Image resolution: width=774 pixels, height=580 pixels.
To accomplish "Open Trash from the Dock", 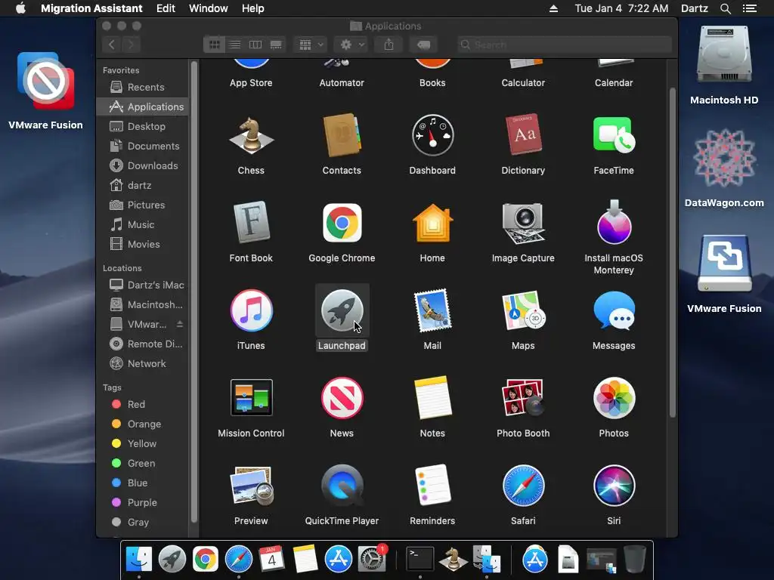I will coord(635,560).
